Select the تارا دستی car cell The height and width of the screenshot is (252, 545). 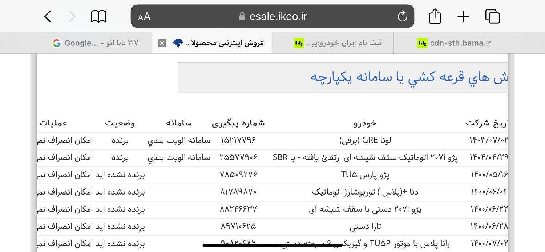365,227
